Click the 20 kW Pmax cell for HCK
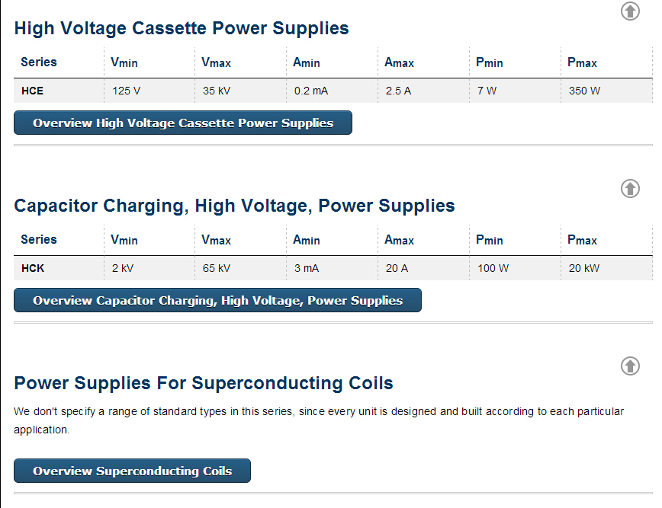Image resolution: width=662 pixels, height=508 pixels. 584,268
